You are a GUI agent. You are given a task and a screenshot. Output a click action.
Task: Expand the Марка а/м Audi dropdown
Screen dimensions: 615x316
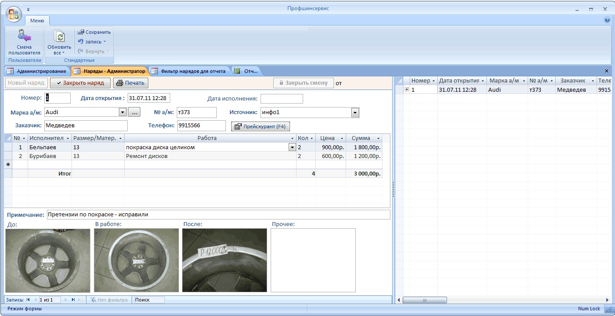tap(123, 113)
